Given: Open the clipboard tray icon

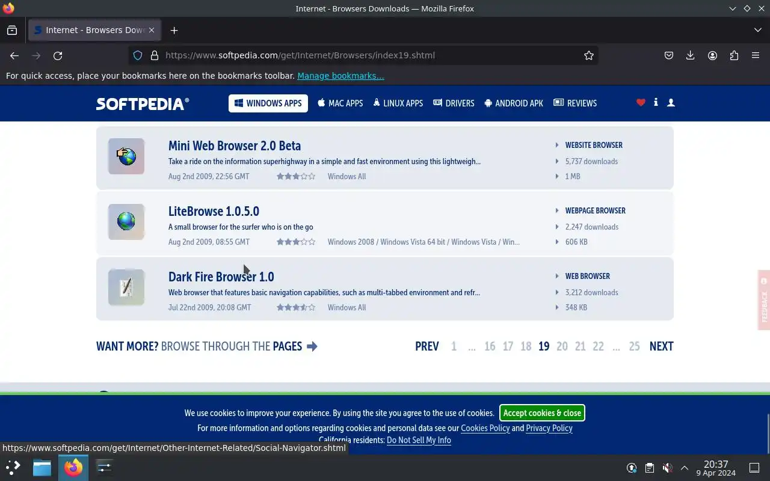Looking at the screenshot, I should click(x=650, y=468).
